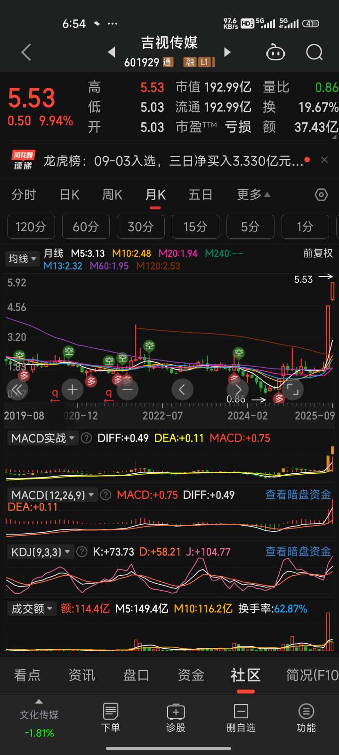Open 成交额 indicator dropdown
The image size is (339, 755).
pyautogui.click(x=32, y=609)
